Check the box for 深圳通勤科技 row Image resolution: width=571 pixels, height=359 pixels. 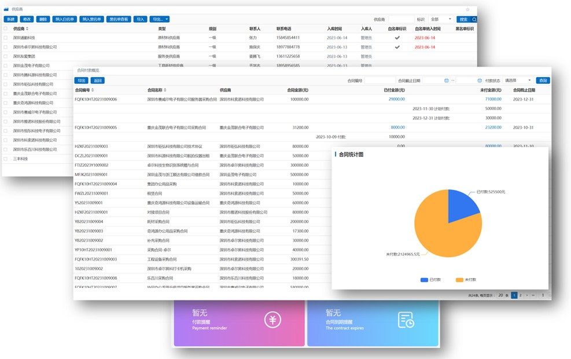pos(5,38)
